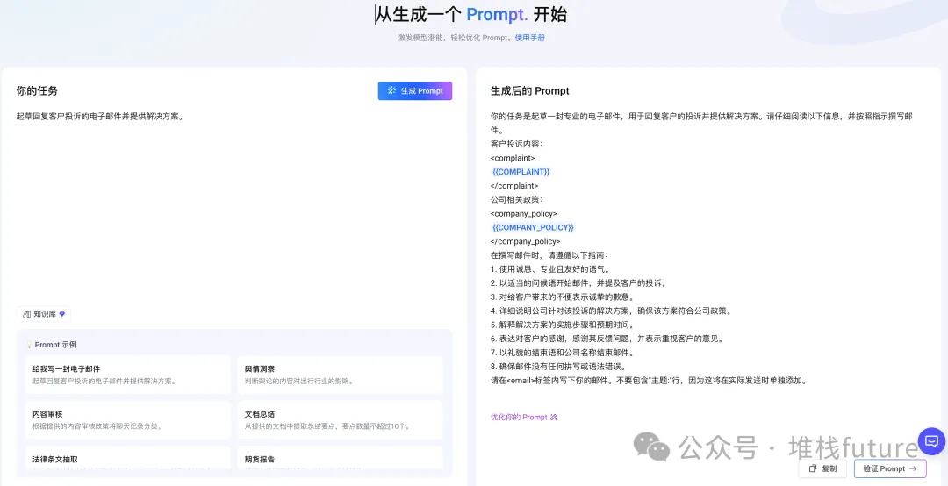Click the line 公司相关政策：
Image resolution: width=948 pixels, height=486 pixels.
pos(517,199)
